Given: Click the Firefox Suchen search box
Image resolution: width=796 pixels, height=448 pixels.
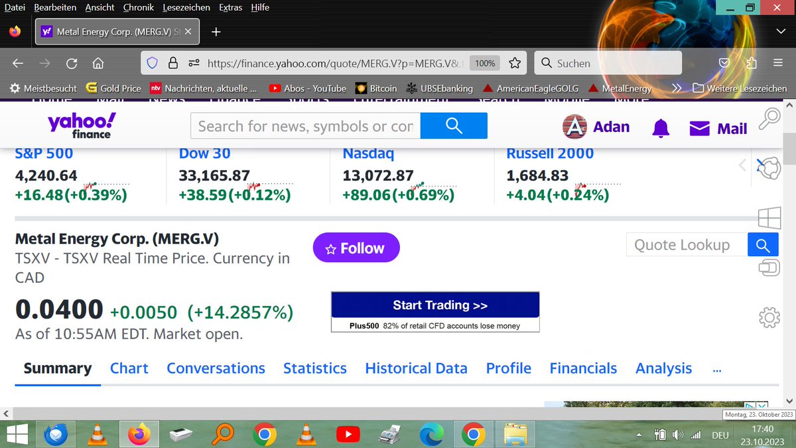Looking at the screenshot, I should (608, 63).
